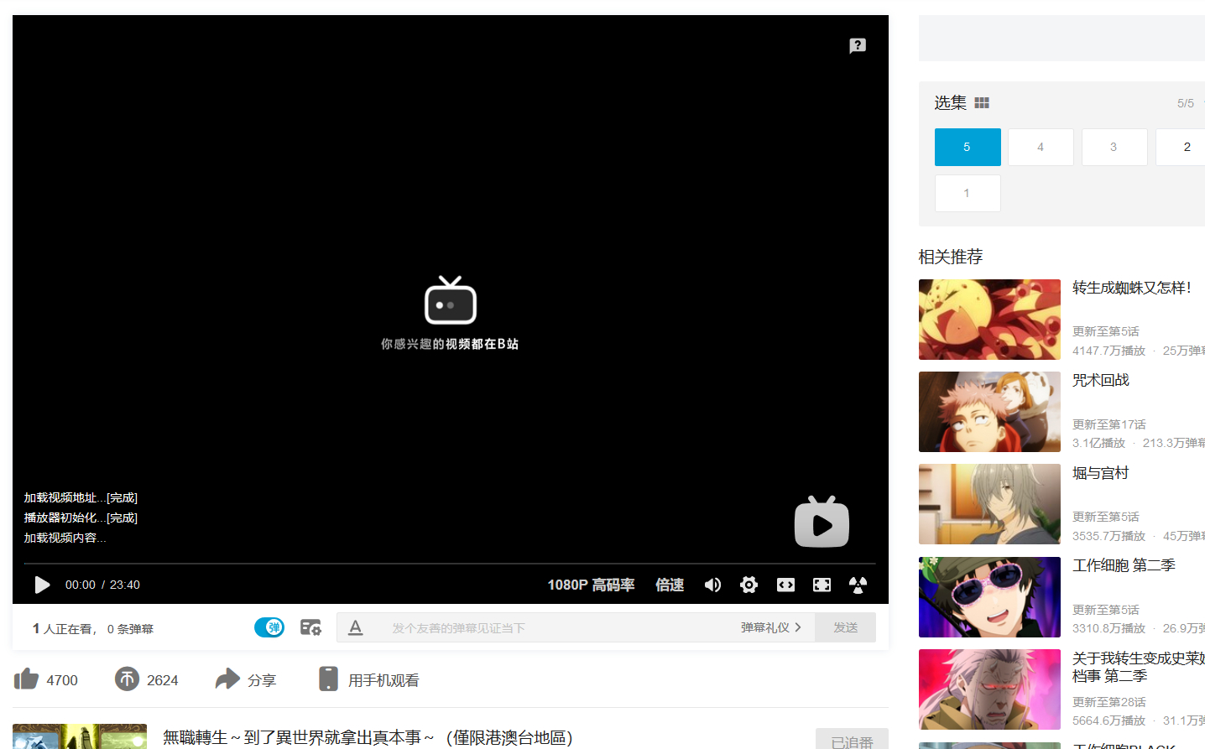The width and height of the screenshot is (1205, 749).
Task: Open the feedback question-mark icon
Action: (x=858, y=45)
